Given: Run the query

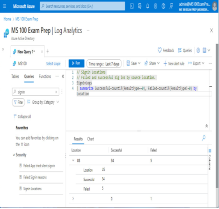Looking at the screenshot, I should pos(77,63).
